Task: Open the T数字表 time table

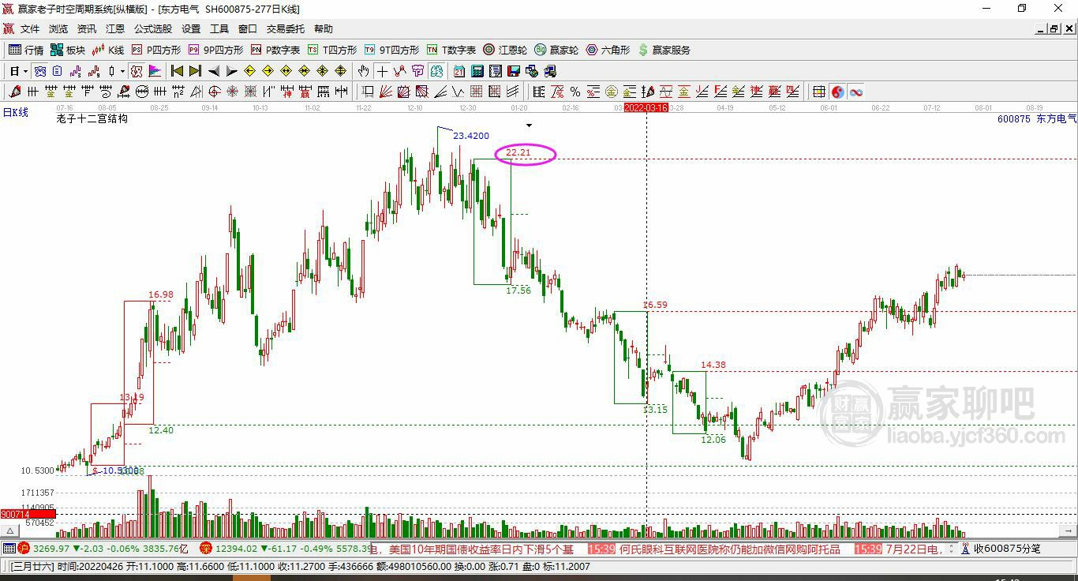Action: (451, 50)
